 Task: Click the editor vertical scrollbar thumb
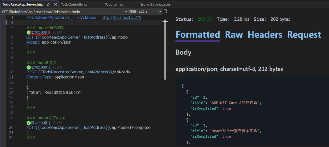tap(165, 50)
